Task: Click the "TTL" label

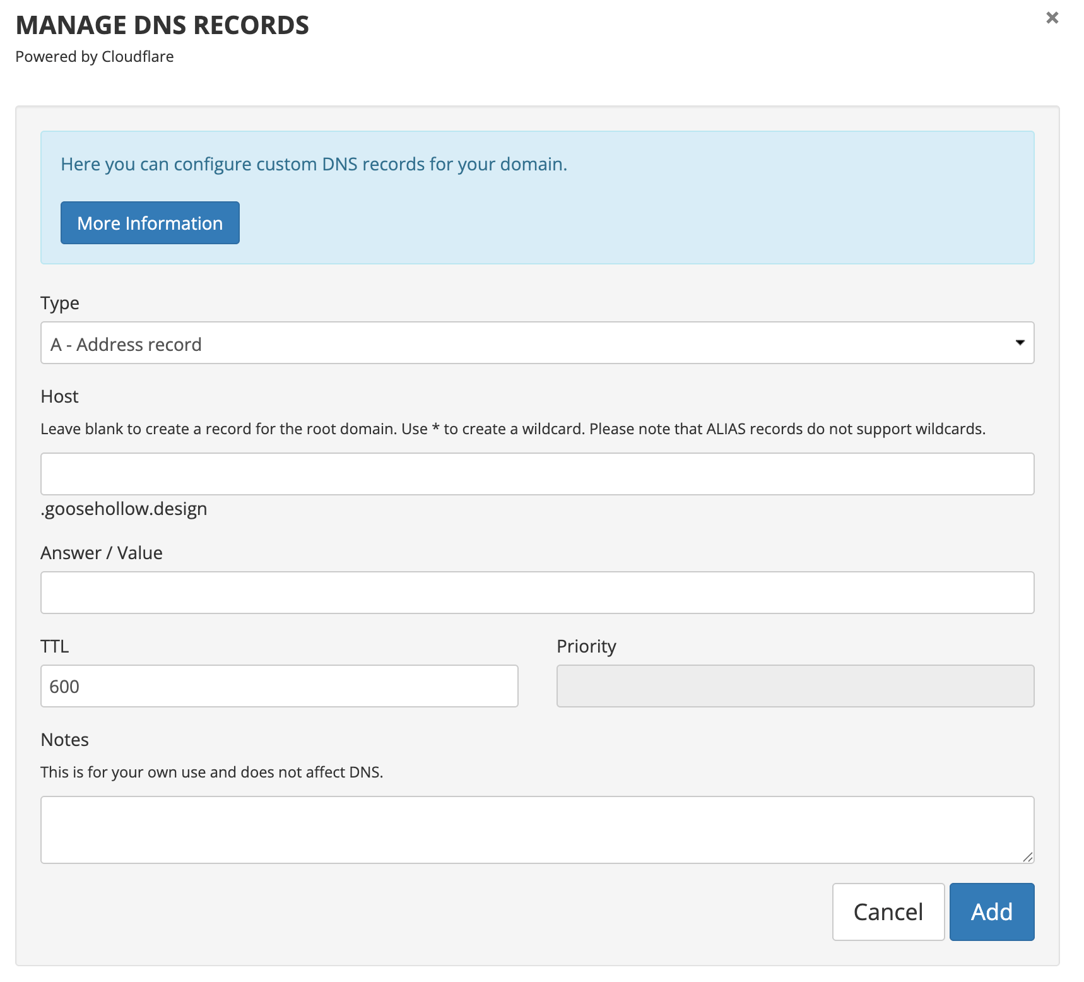Action: coord(55,646)
